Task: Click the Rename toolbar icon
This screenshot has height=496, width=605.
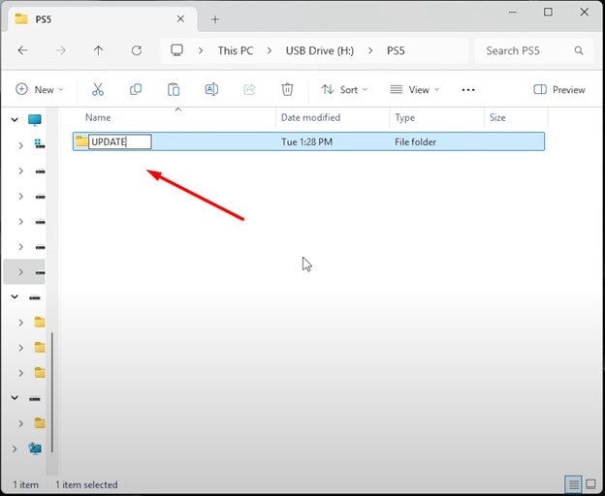Action: pos(211,89)
